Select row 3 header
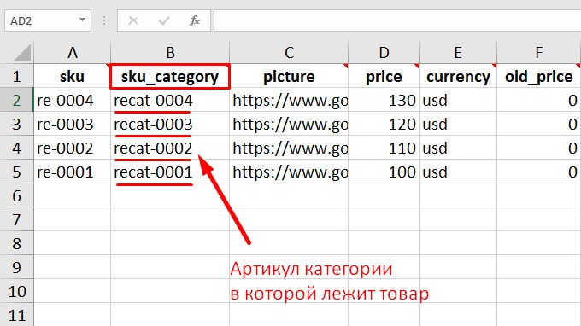The image size is (581, 326). coord(17,124)
